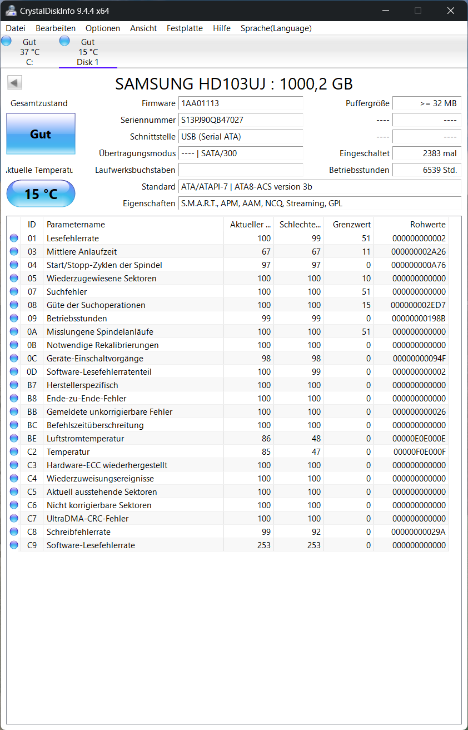Click the previous disk arrow button

point(14,83)
